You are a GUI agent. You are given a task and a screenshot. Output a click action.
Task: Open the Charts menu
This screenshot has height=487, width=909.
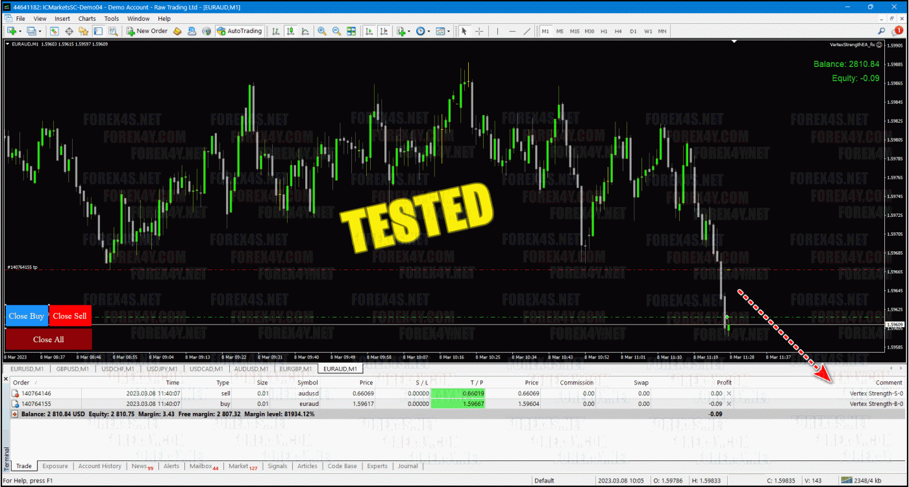pyautogui.click(x=87, y=19)
